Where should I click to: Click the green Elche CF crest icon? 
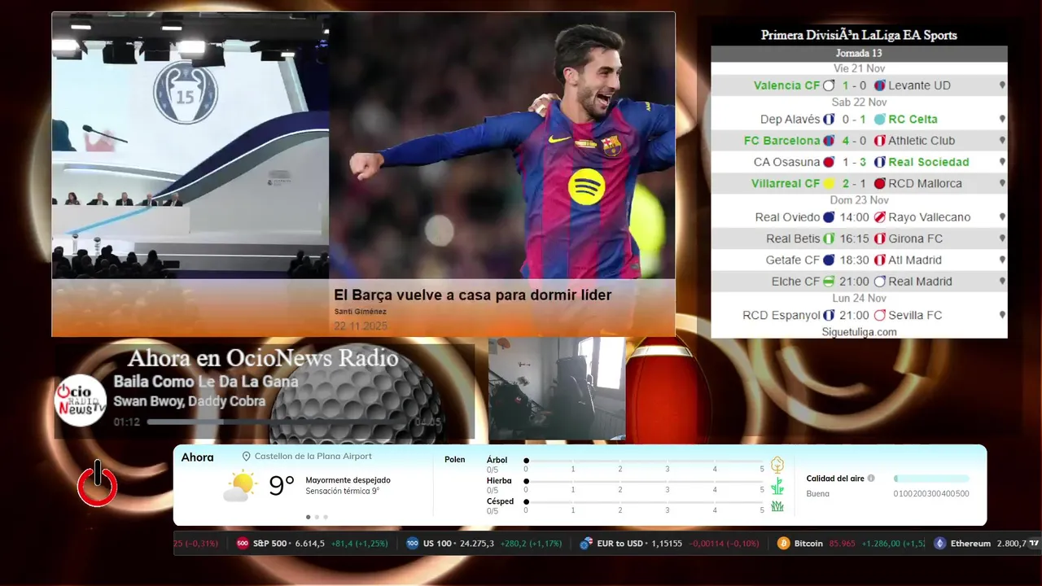(829, 282)
